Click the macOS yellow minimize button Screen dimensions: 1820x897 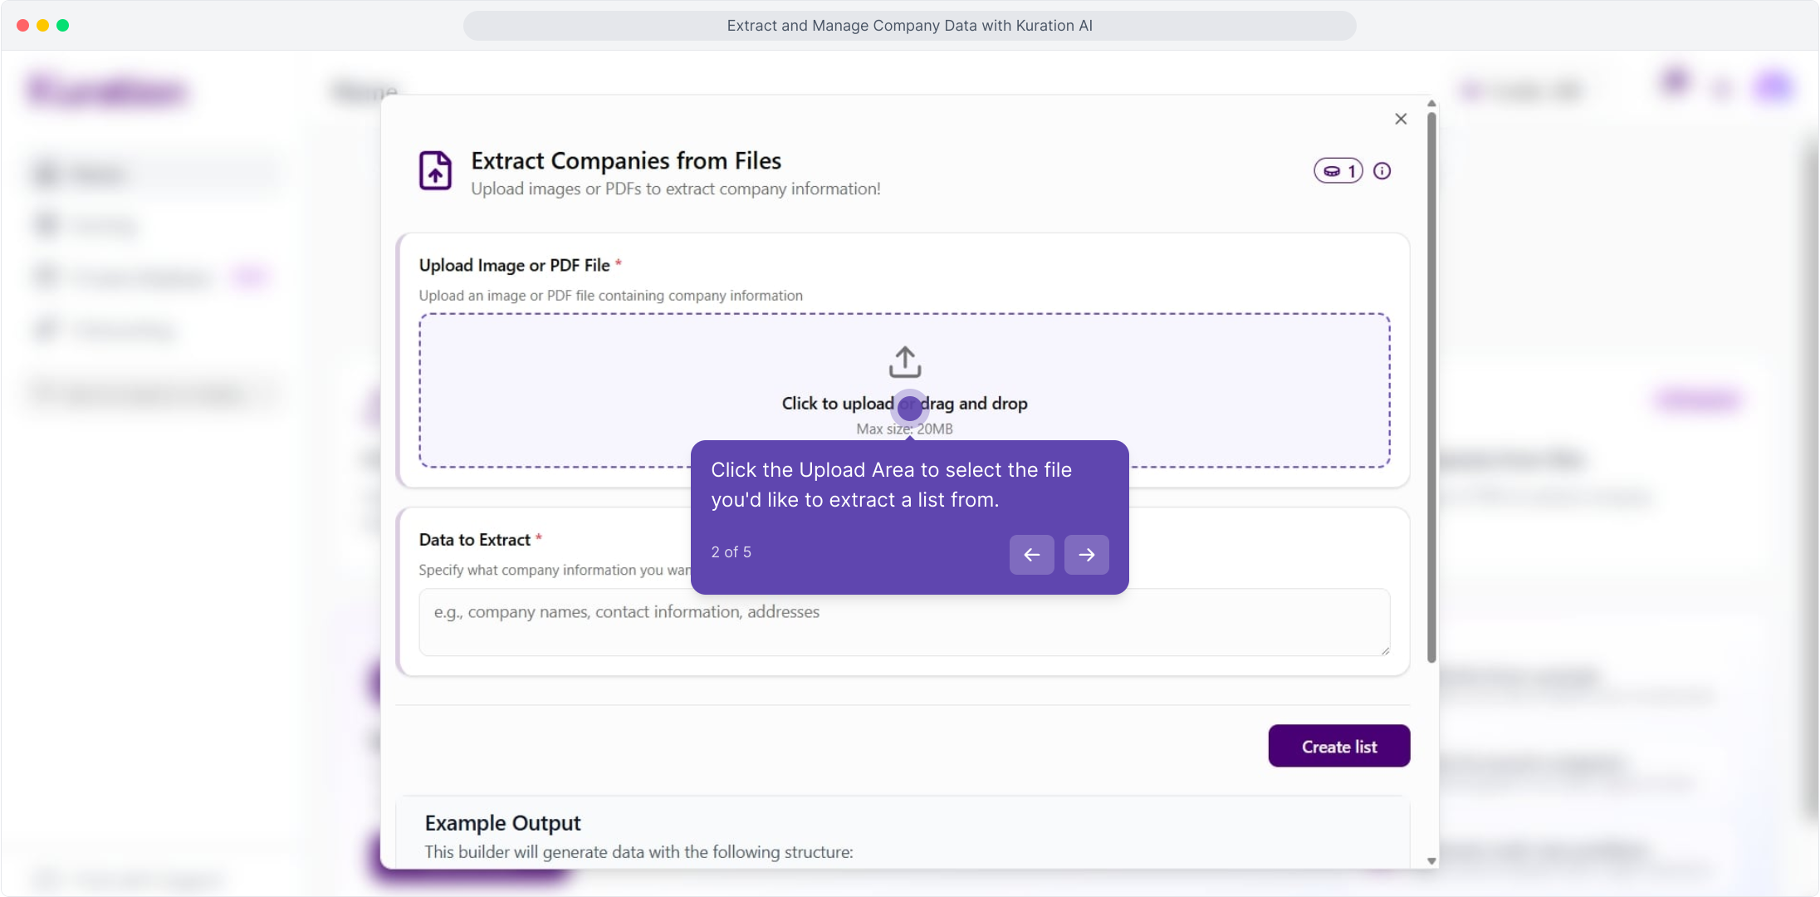click(43, 26)
